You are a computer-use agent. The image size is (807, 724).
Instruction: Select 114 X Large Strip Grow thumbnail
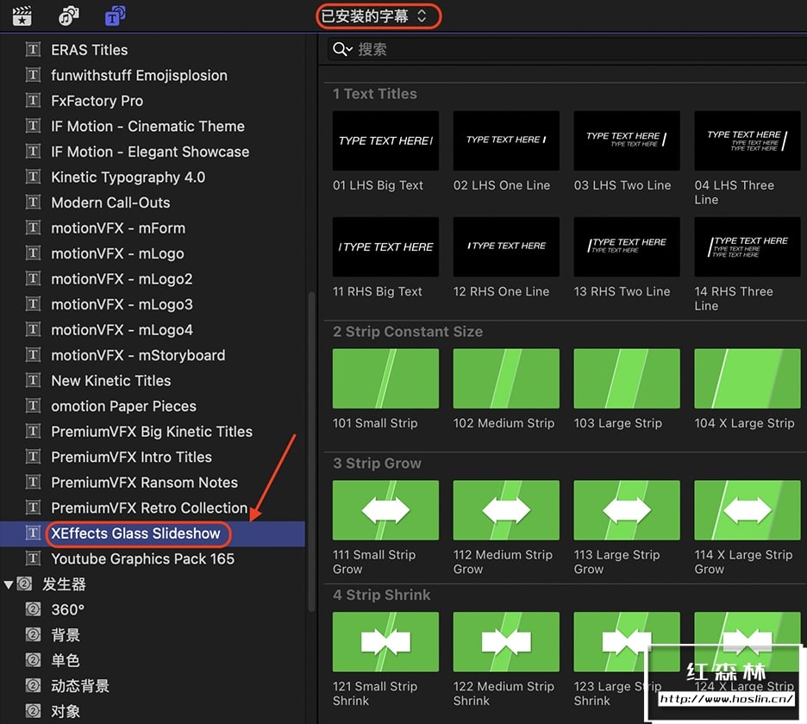(x=747, y=510)
